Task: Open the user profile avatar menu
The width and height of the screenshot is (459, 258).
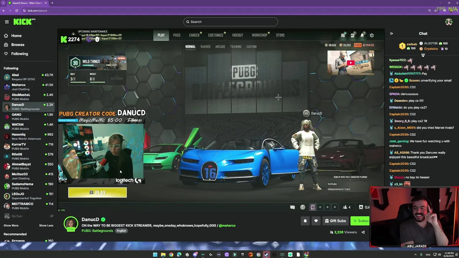Action: pyautogui.click(x=449, y=22)
